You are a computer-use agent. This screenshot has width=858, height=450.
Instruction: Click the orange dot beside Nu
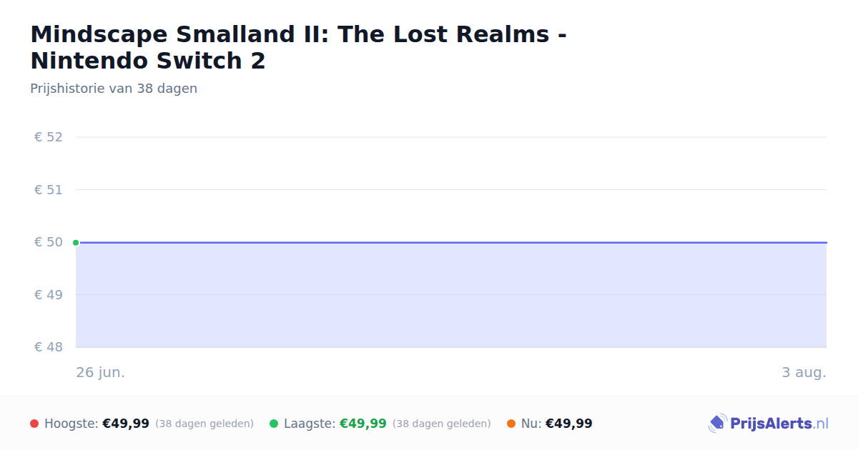[x=511, y=424]
